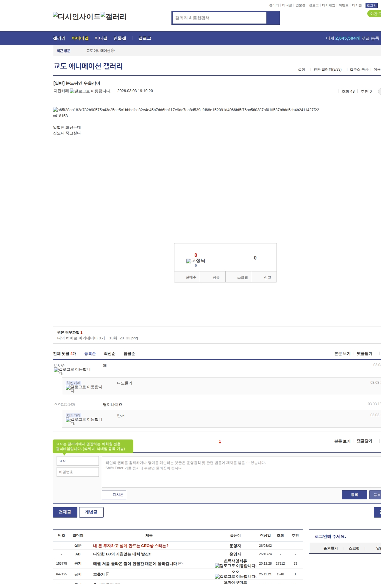This screenshot has width=381, height=584.
Task: Open post author 치킨카레's gallog icon
Action: (x=90, y=91)
